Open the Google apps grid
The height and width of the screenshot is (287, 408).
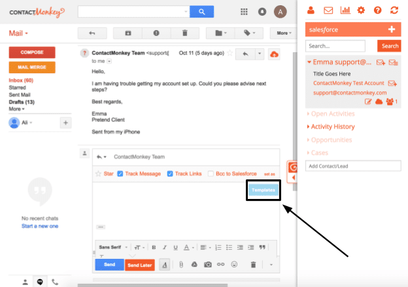coord(244,12)
